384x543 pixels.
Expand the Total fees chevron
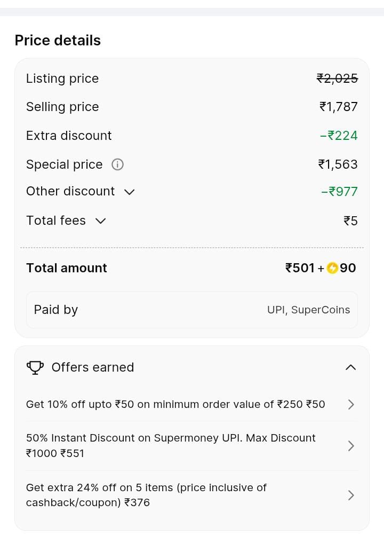point(100,221)
